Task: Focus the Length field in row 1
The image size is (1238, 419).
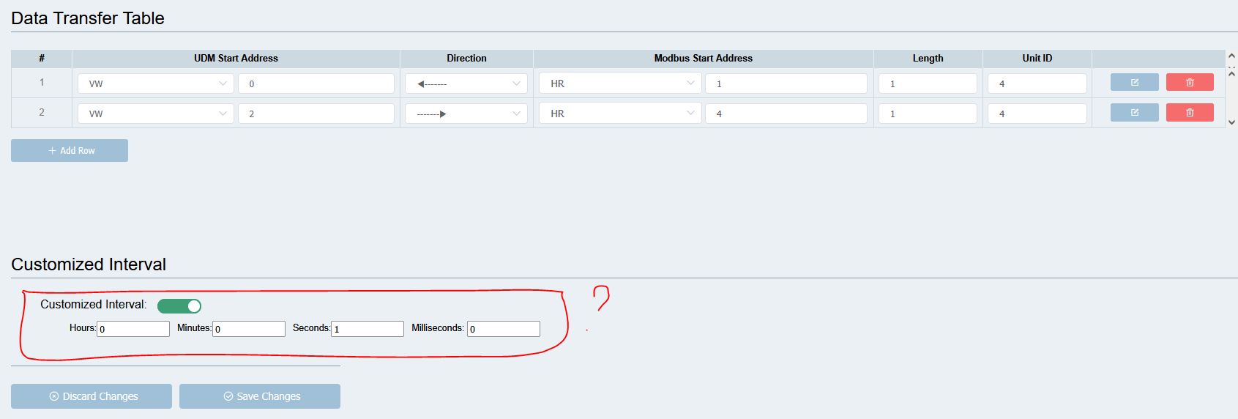Action: [x=928, y=84]
